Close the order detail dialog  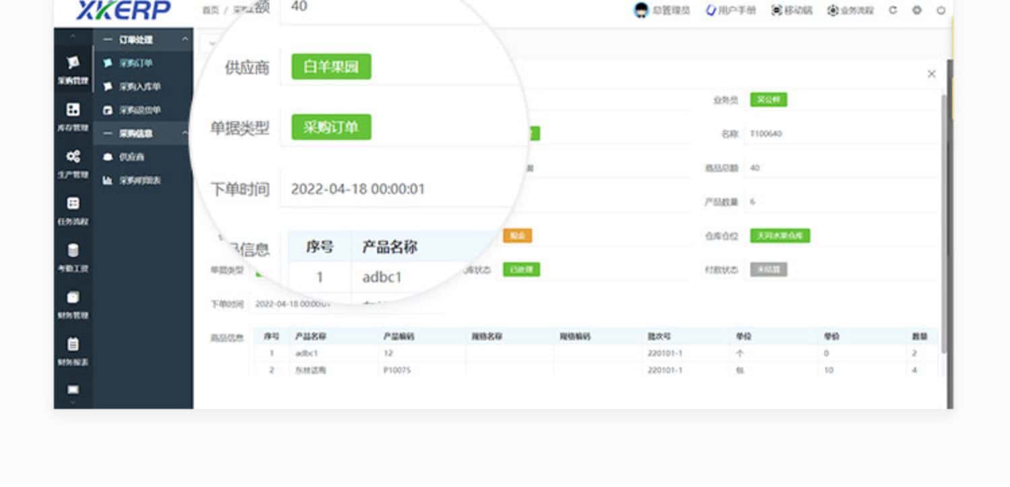tap(931, 74)
